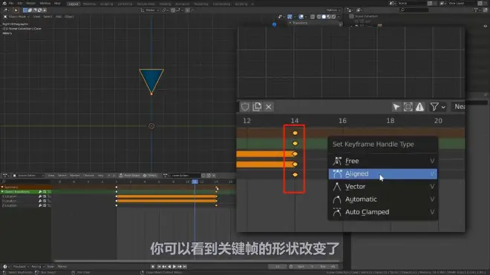
Task: Select solid shading mode sphere
Action: pyautogui.click(x=324, y=16)
